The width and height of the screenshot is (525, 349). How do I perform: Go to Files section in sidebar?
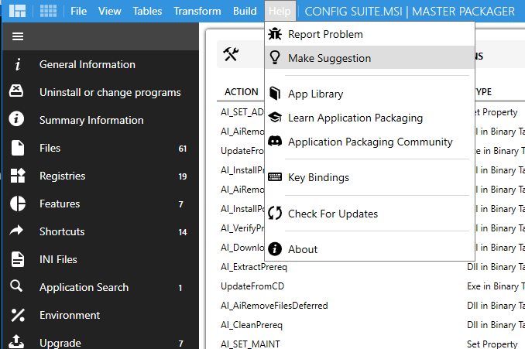tap(50, 148)
